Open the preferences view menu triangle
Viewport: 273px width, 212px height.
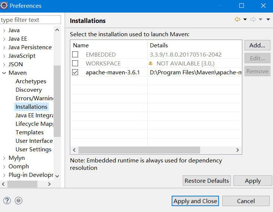(268, 20)
